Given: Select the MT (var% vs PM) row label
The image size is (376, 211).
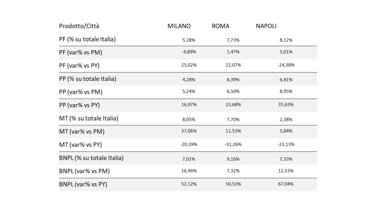Looking at the screenshot, I should (x=82, y=132).
